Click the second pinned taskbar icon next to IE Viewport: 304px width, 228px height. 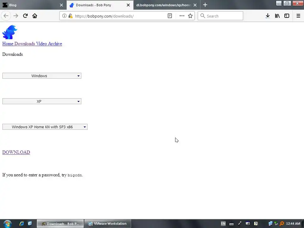(x=30, y=224)
